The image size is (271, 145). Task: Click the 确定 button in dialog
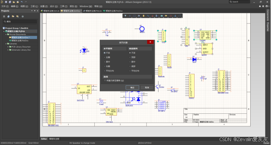pyautogui.click(x=132, y=88)
